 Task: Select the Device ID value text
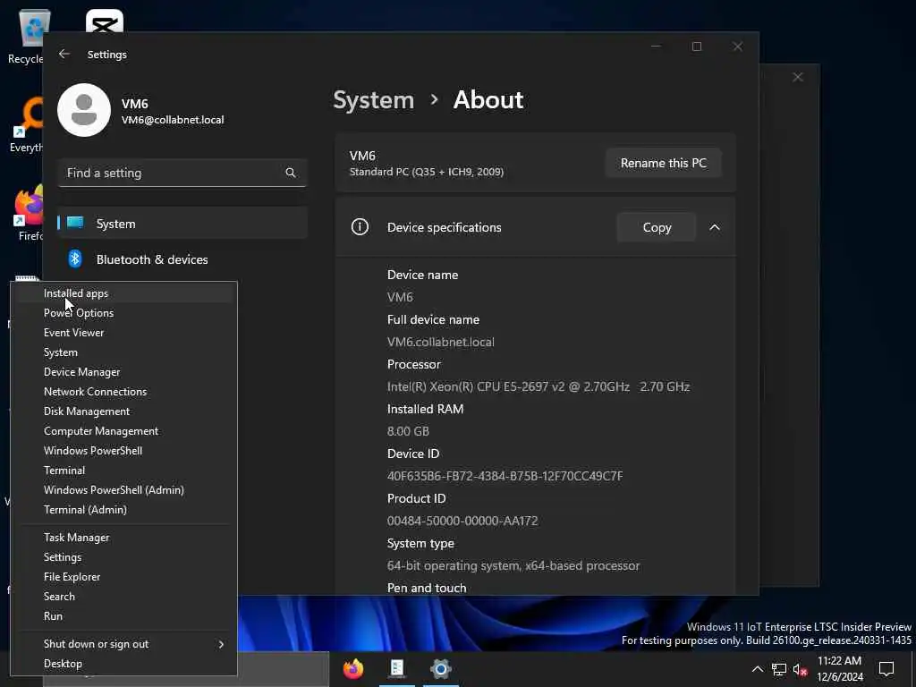tap(505, 476)
